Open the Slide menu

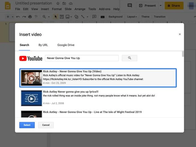[68, 9]
